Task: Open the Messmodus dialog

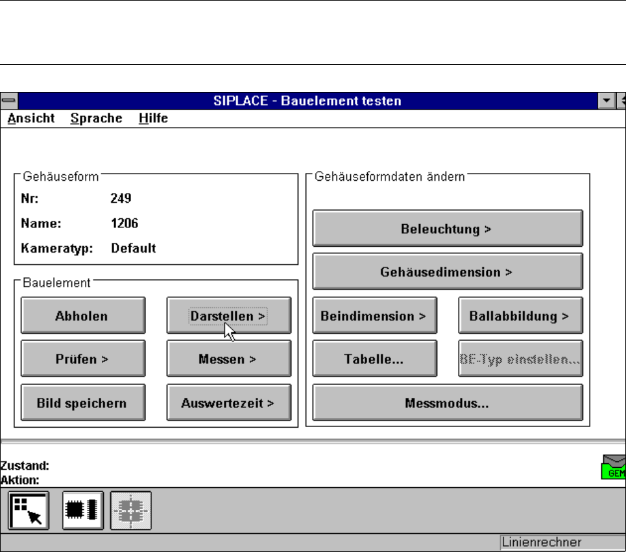Action: [x=448, y=402]
